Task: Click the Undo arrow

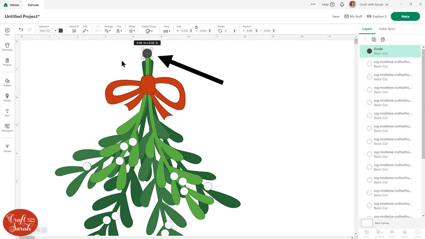Action: coord(21,30)
